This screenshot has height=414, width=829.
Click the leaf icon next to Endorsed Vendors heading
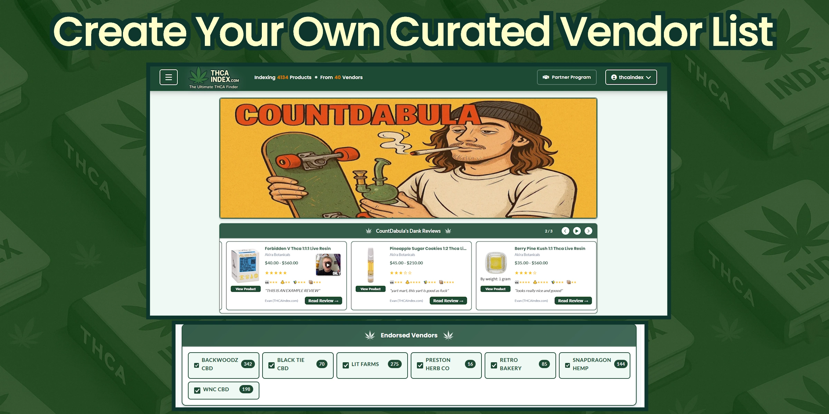pos(369,335)
